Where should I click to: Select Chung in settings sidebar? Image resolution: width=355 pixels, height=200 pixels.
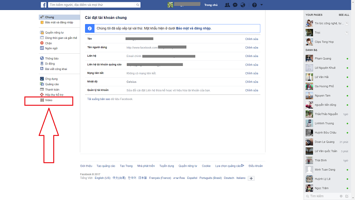coord(60,17)
